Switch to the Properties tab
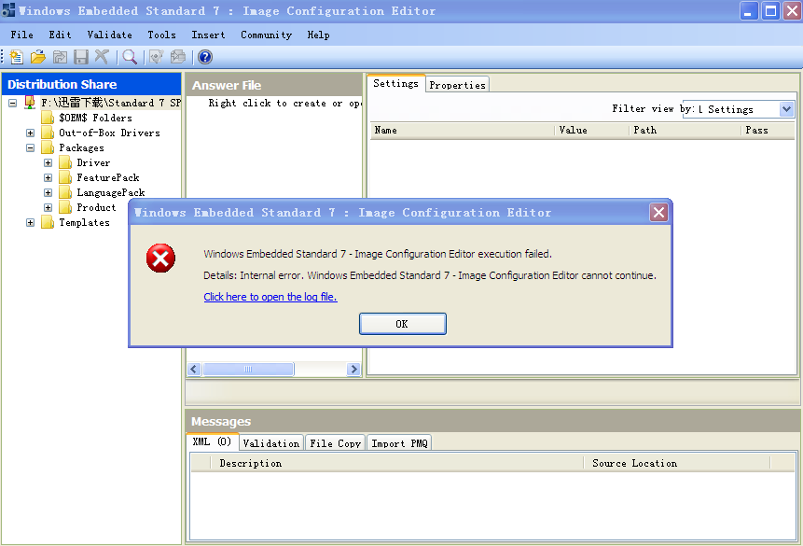 point(457,85)
